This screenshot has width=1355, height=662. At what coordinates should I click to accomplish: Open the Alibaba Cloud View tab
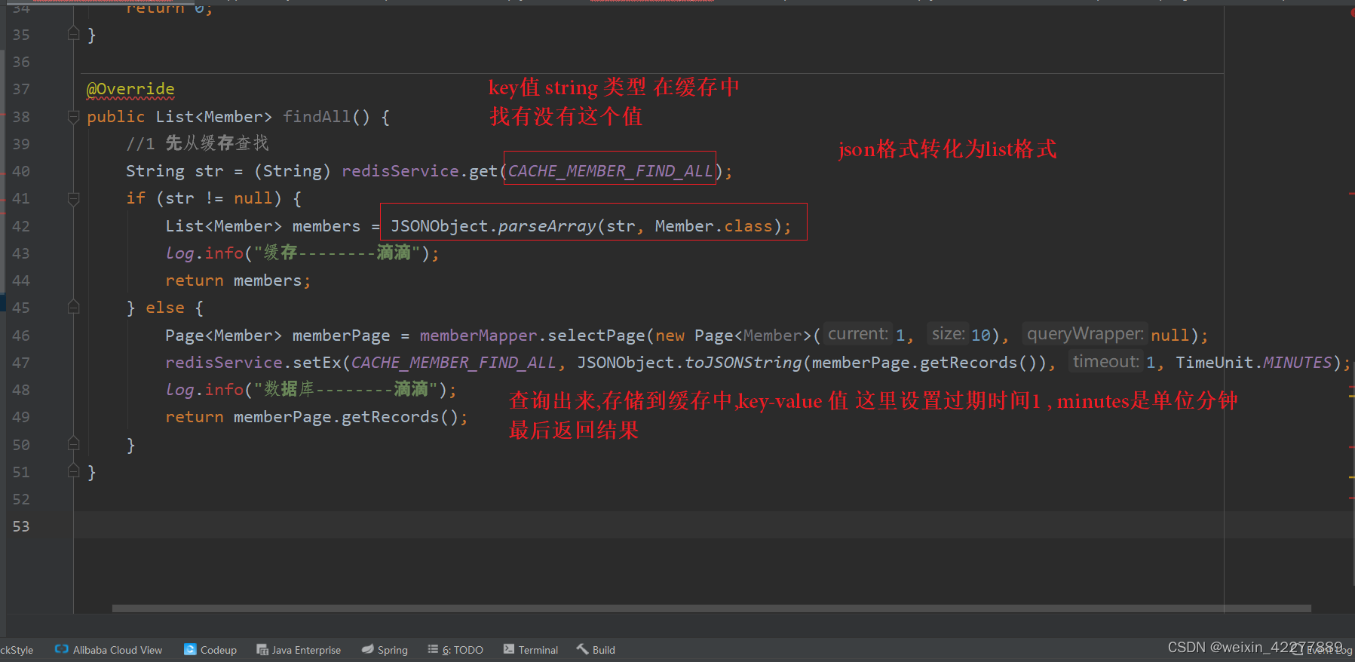tap(109, 650)
